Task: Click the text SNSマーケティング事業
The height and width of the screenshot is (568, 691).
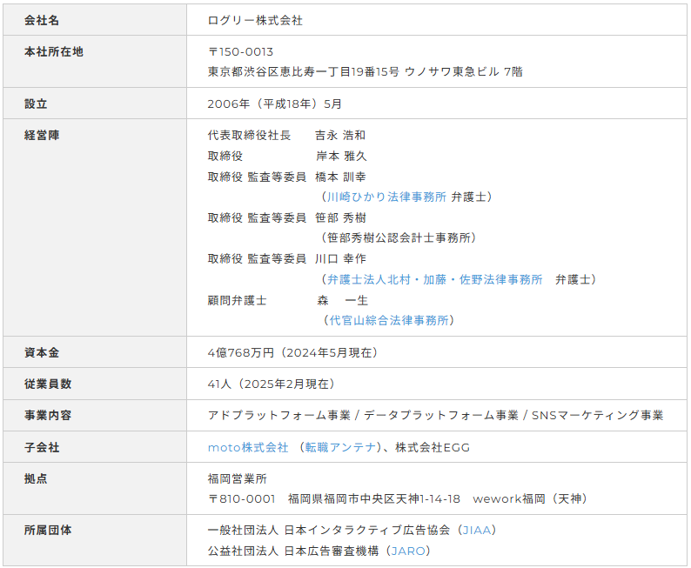Action: click(597, 415)
